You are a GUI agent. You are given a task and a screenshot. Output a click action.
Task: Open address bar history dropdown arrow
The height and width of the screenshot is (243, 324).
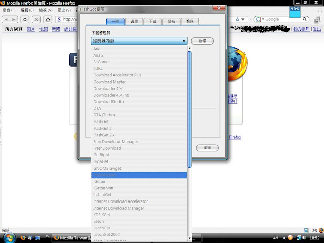click(x=243, y=19)
